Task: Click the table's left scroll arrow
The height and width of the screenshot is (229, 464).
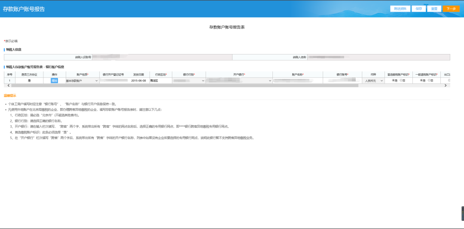Action: click(8, 85)
